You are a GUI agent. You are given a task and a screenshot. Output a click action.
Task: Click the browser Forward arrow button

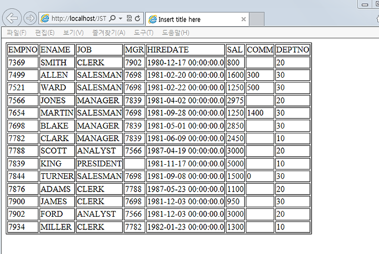[30, 18]
